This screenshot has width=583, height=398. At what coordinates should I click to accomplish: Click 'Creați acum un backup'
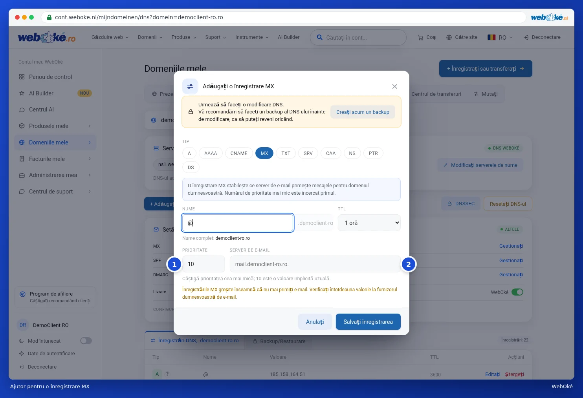(x=363, y=112)
